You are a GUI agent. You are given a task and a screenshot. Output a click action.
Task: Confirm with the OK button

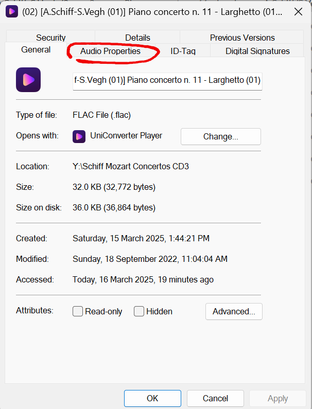pyautogui.click(x=152, y=398)
